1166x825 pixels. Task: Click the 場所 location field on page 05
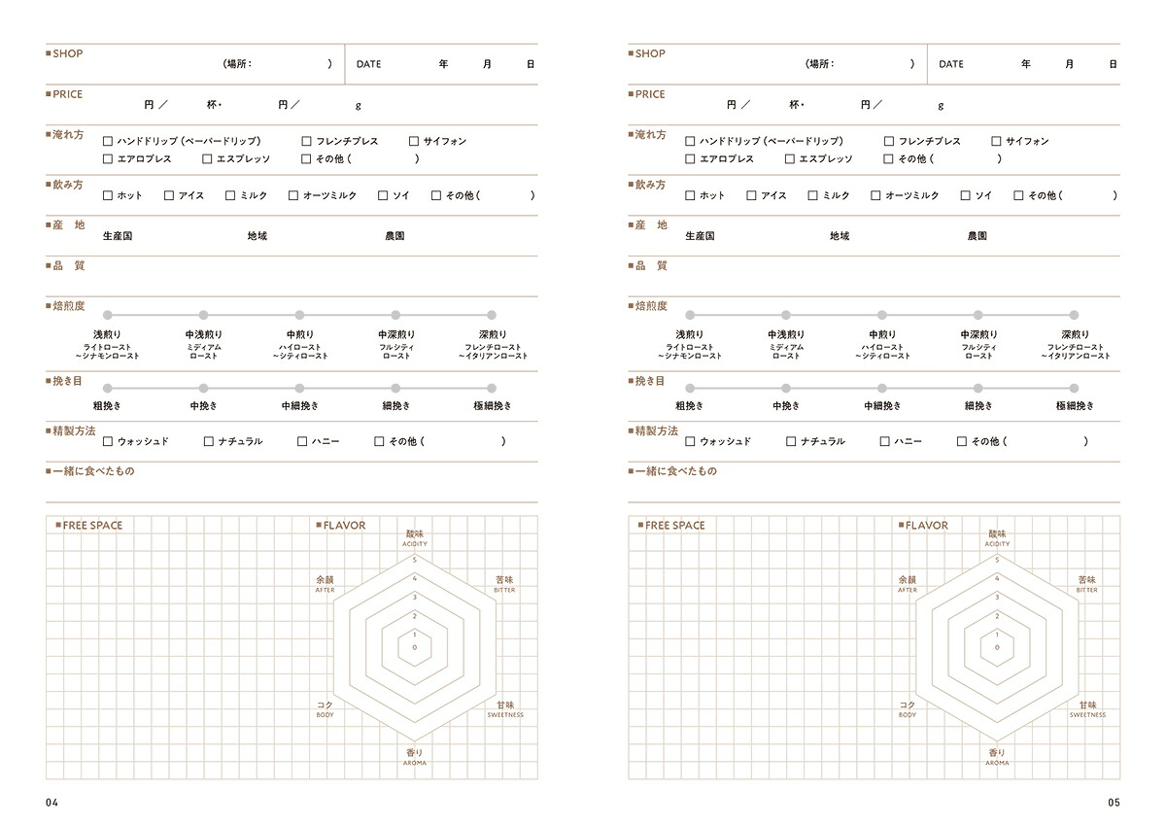[x=859, y=64]
